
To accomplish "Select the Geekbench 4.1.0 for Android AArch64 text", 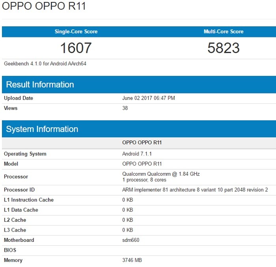I will pos(45,64).
